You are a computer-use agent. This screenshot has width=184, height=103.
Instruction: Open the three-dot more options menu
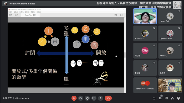[100, 98]
